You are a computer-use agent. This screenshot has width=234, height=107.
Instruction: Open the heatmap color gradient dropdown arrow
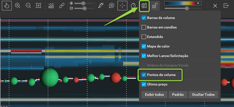click(198, 3)
